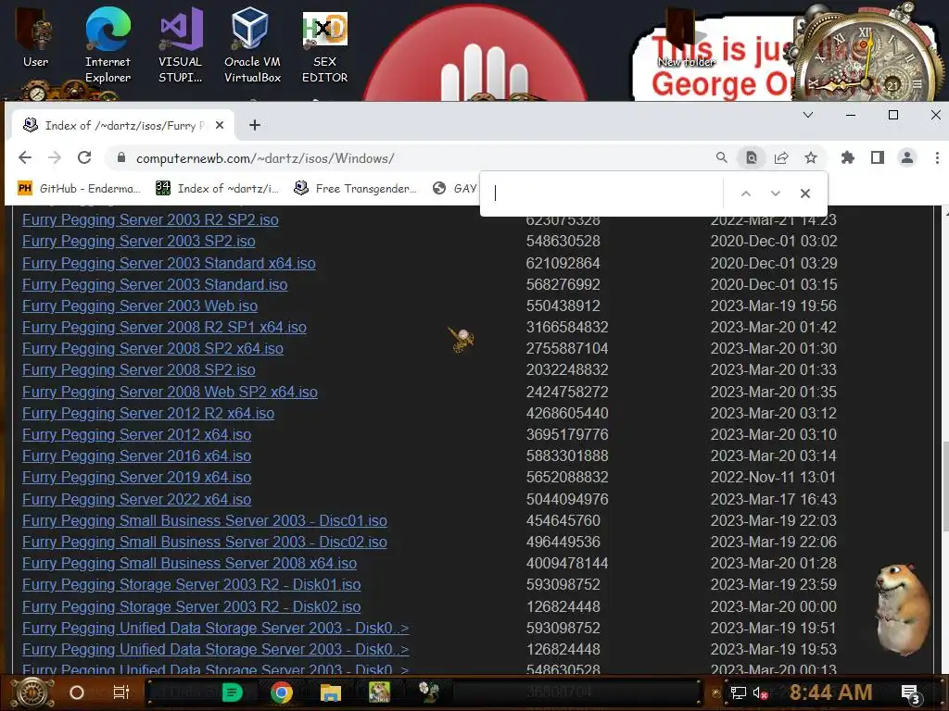Click the browser forward arrow
Image resolution: width=949 pixels, height=711 pixels.
(55, 157)
